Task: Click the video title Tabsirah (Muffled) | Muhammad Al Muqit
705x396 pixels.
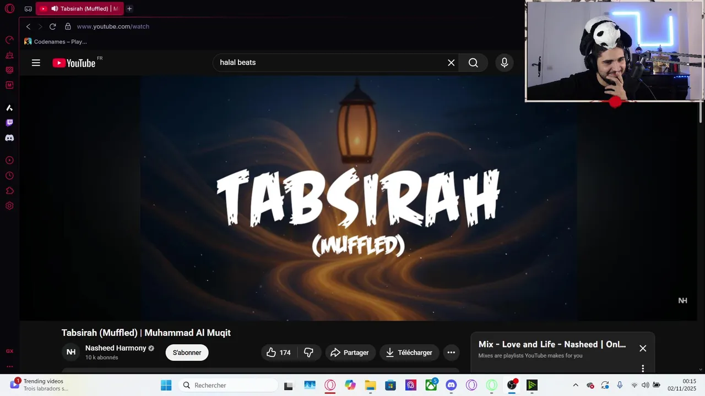Action: click(146, 333)
